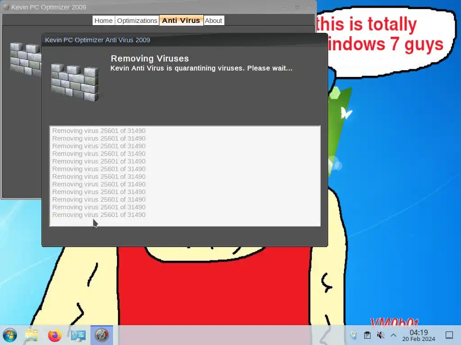Click the Kevin PC Optimizer Anti Virus 2009 title bar
461x345 pixels.
[x=185, y=40]
